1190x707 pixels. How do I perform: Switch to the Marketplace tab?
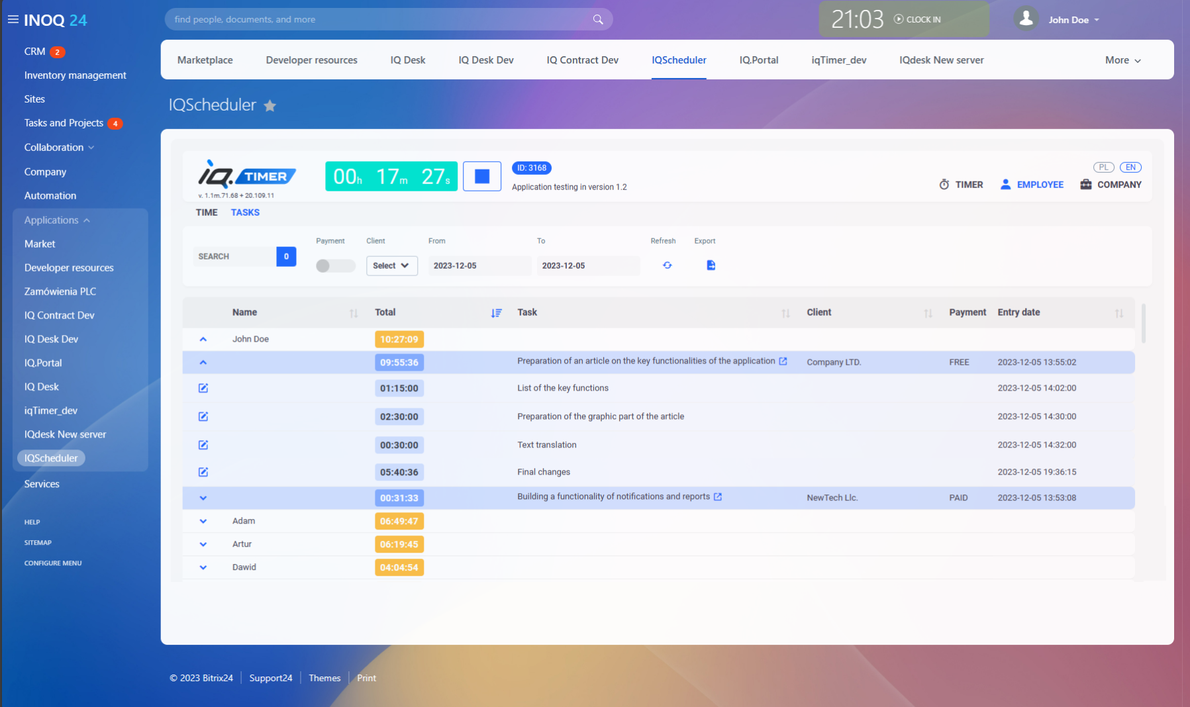(205, 60)
